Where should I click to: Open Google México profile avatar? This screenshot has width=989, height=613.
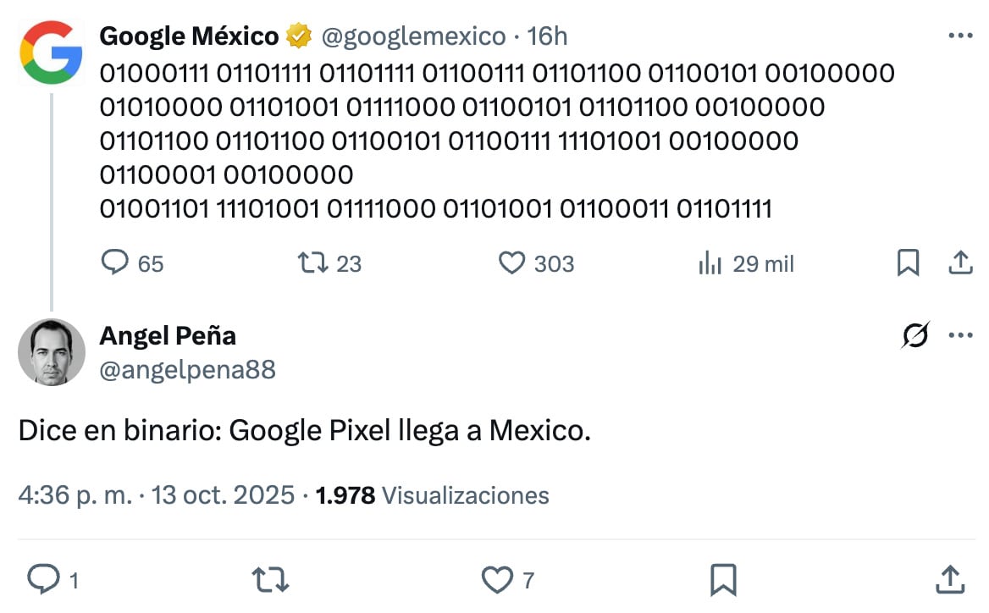point(52,51)
